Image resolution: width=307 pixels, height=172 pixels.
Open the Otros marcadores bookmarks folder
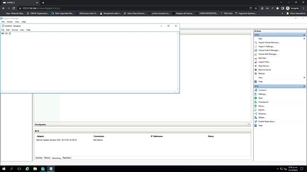295,13
